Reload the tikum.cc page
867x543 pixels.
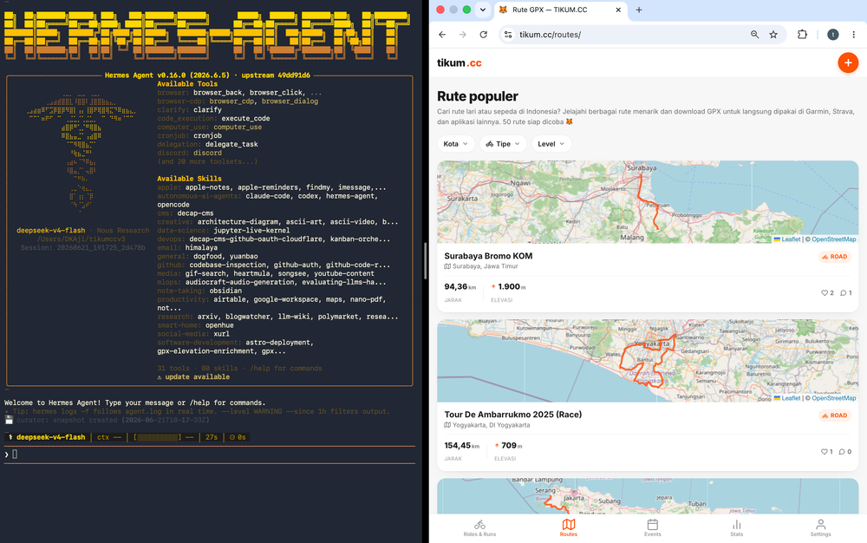(x=483, y=35)
